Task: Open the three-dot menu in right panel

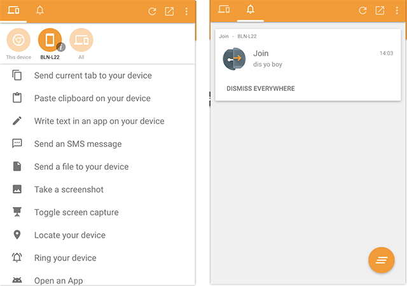Action: pyautogui.click(x=397, y=10)
